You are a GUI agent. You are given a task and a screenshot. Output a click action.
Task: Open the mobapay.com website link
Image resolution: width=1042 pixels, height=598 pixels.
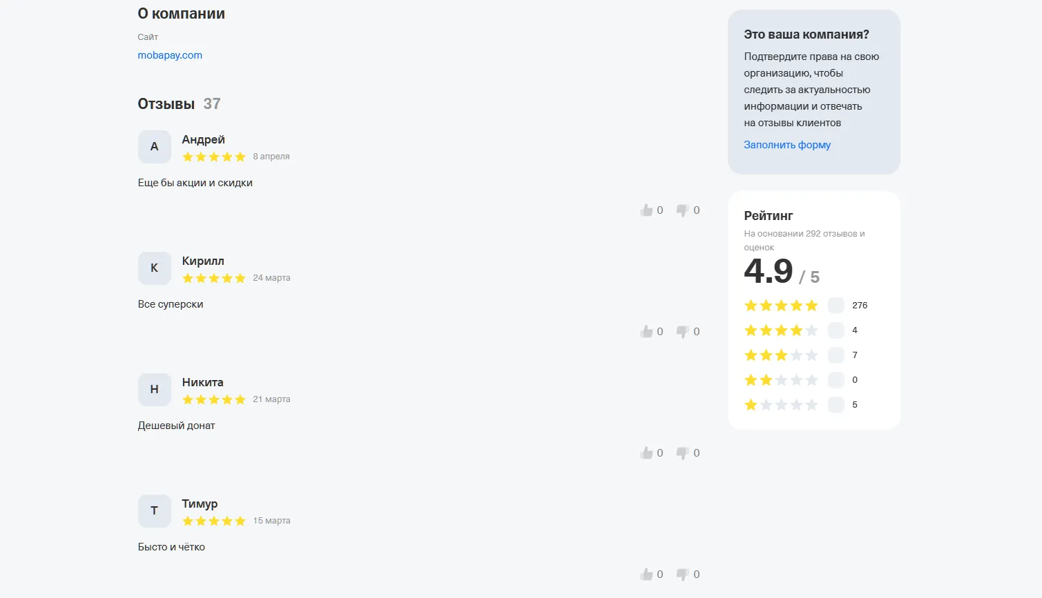pyautogui.click(x=170, y=55)
